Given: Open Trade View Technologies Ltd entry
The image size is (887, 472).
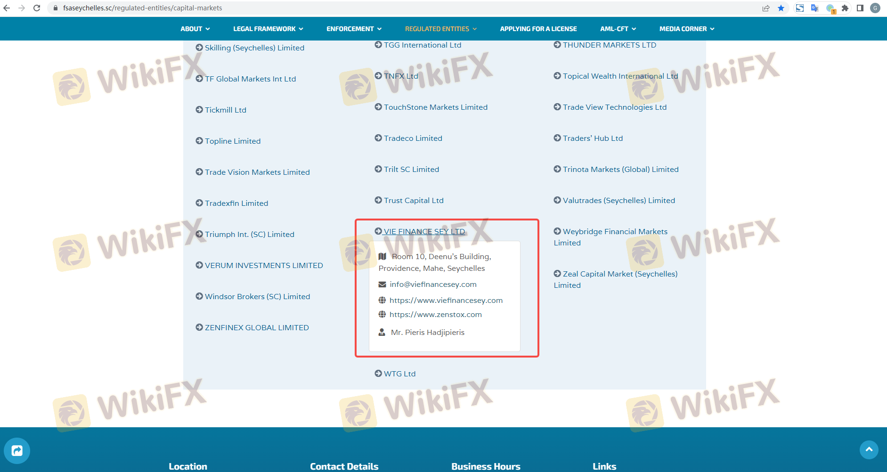Looking at the screenshot, I should [615, 107].
